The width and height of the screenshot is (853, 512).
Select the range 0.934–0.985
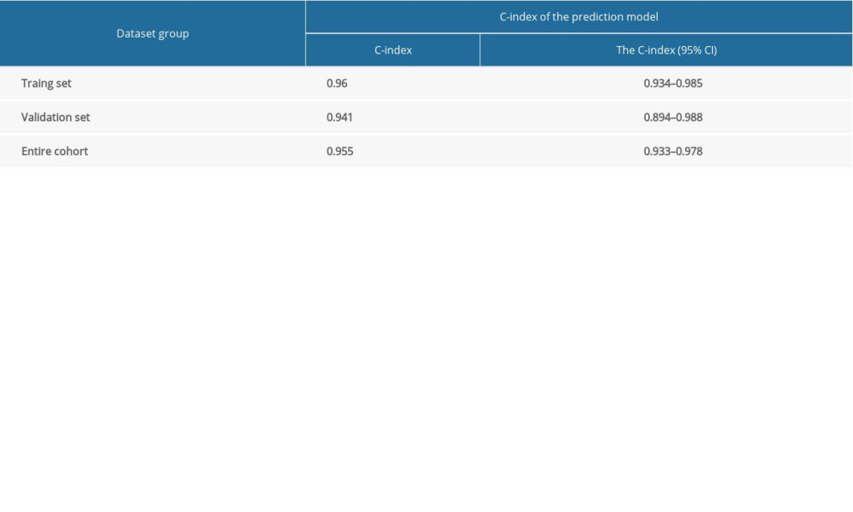coord(673,83)
